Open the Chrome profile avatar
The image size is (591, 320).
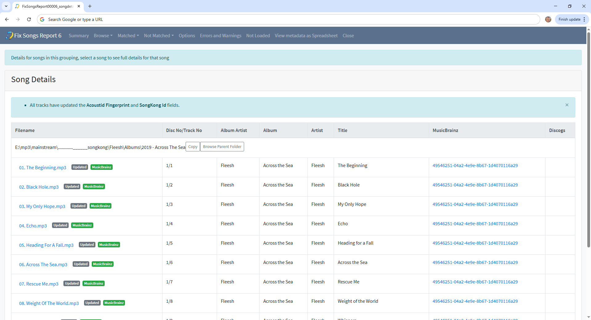coord(548,19)
